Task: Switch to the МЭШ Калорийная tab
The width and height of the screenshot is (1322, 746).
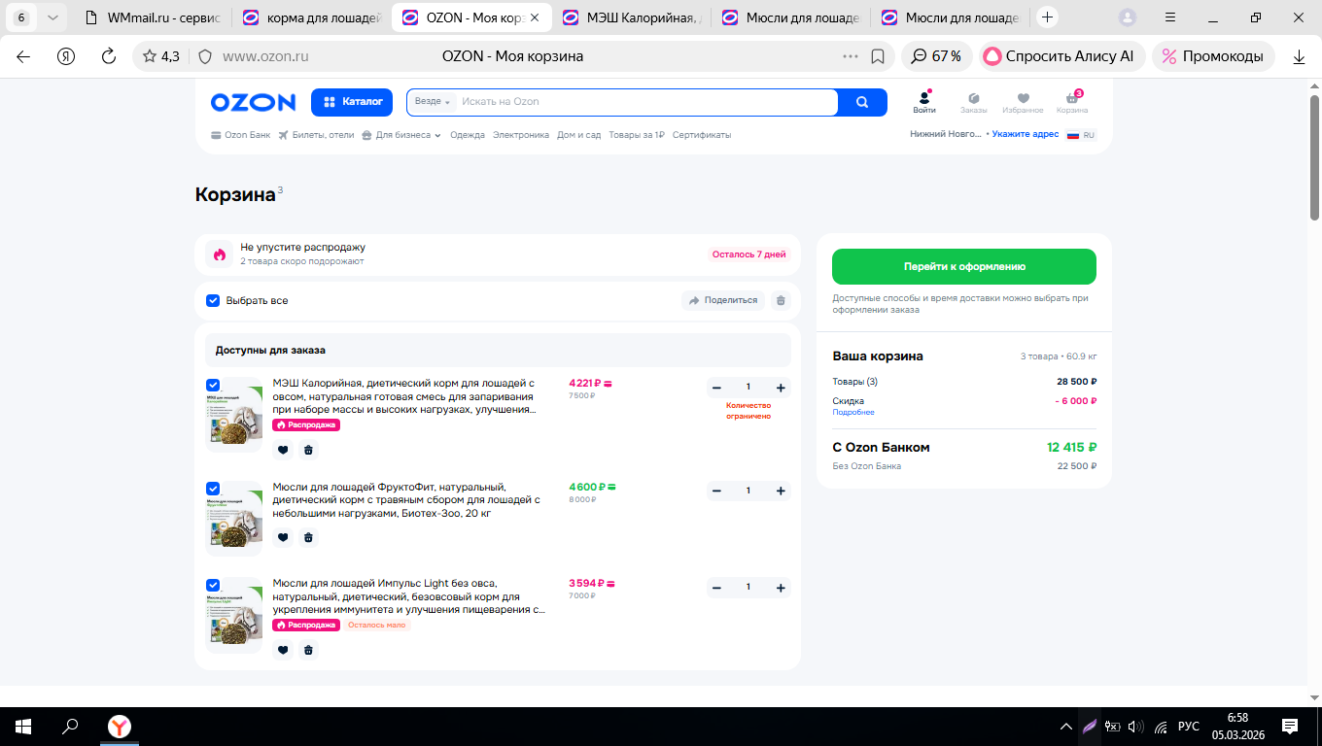Action: (x=632, y=17)
